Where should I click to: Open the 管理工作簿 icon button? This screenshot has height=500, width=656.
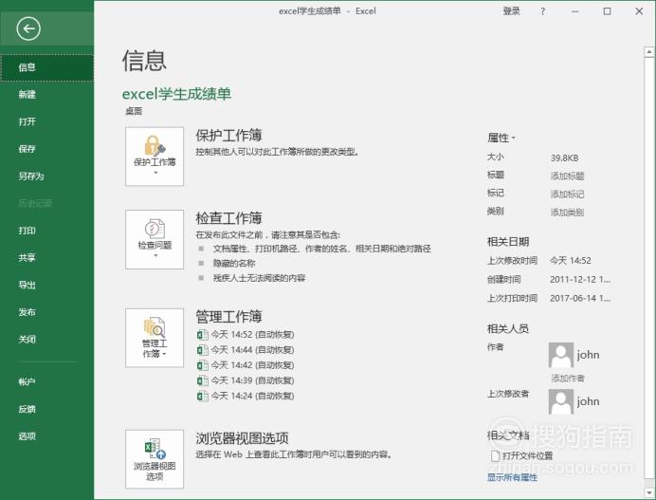155,338
